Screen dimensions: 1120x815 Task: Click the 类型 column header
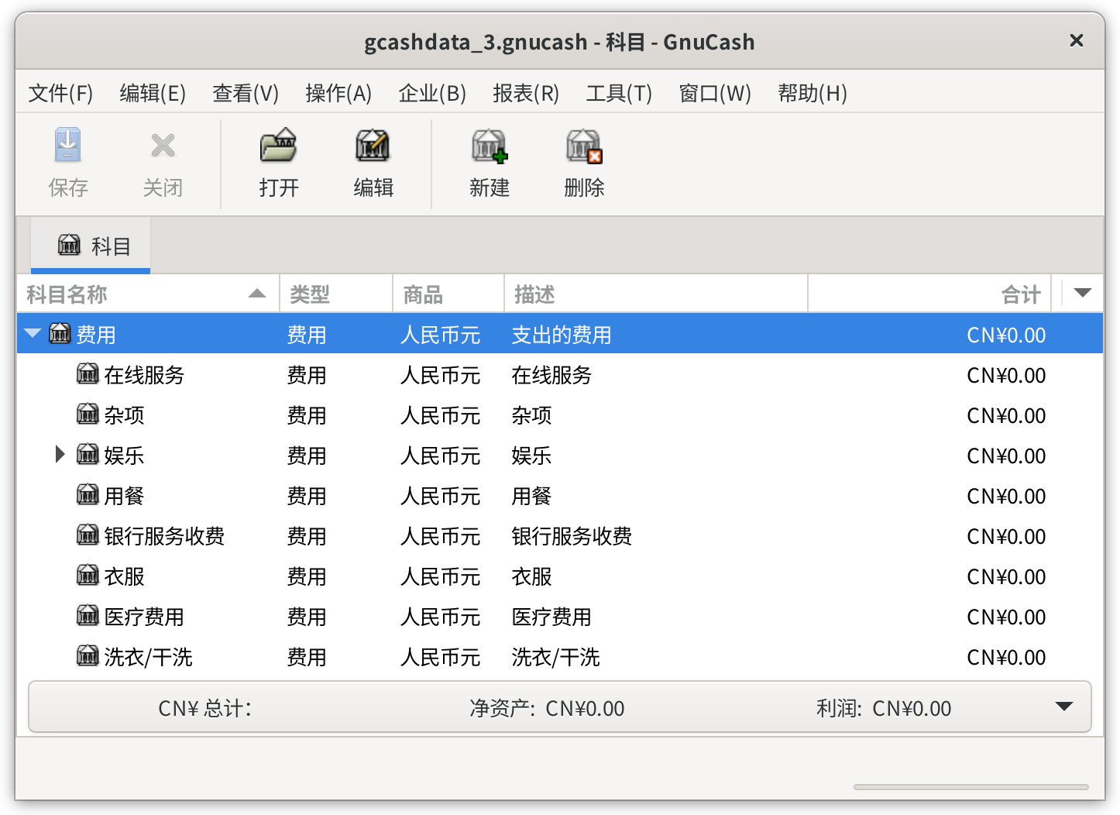click(x=336, y=294)
